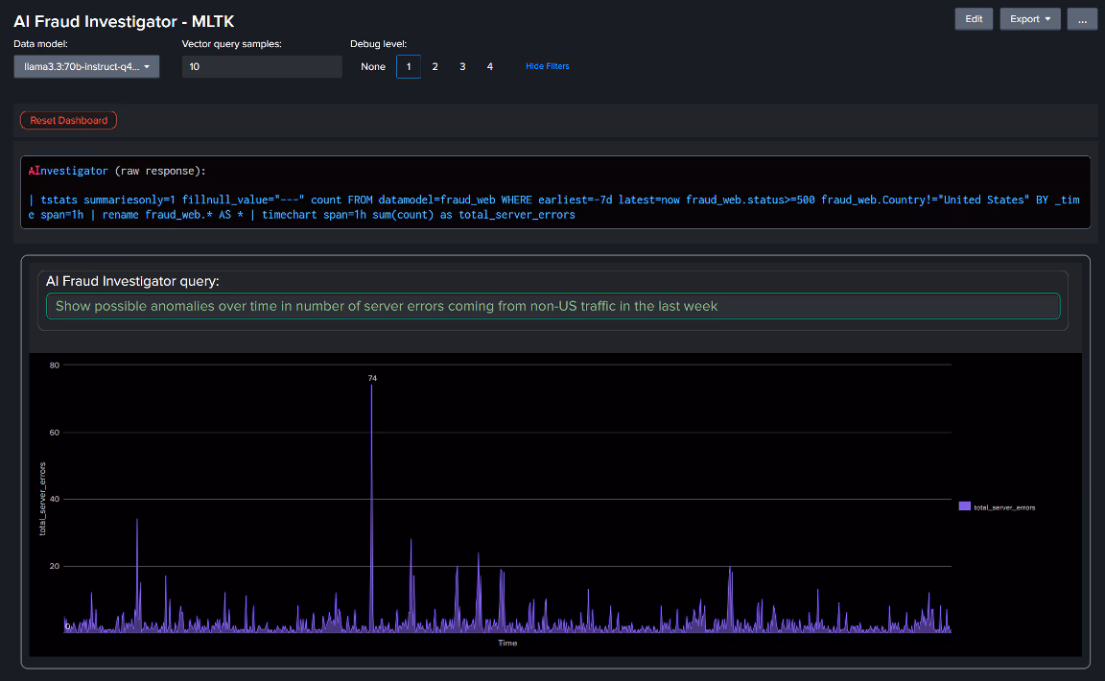Click the Export button caret arrow
Viewport: 1105px width, 681px height.
click(1047, 19)
